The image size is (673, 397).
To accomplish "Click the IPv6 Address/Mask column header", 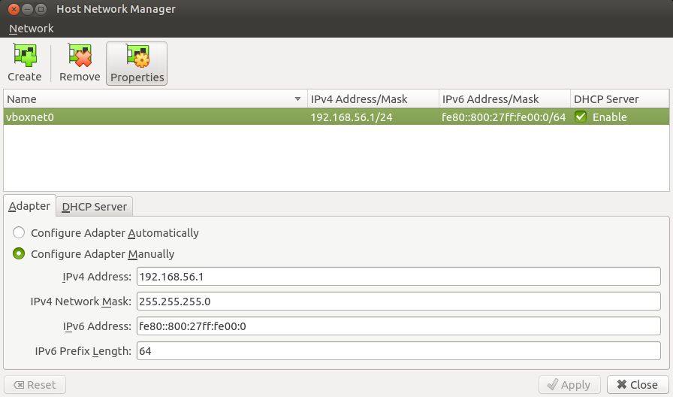I will coord(504,98).
